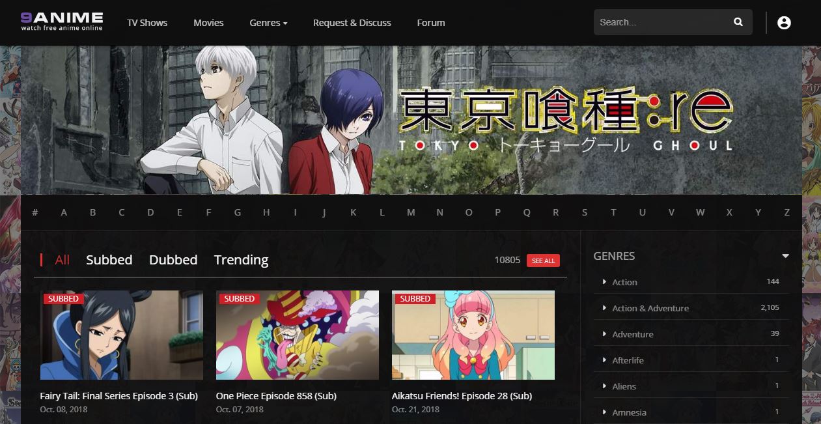Open Request & Discuss page
Viewport: 821px width, 424px height.
click(x=352, y=23)
